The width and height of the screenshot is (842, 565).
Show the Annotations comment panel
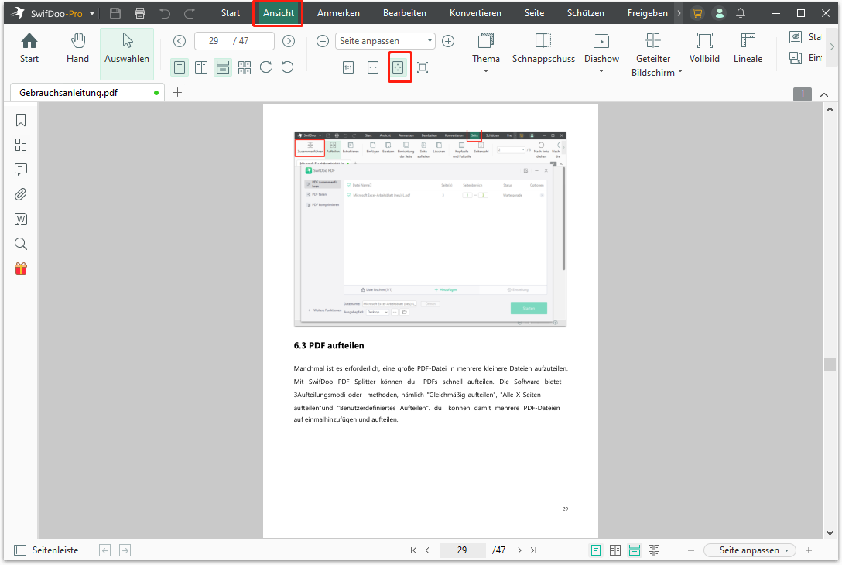(x=21, y=169)
